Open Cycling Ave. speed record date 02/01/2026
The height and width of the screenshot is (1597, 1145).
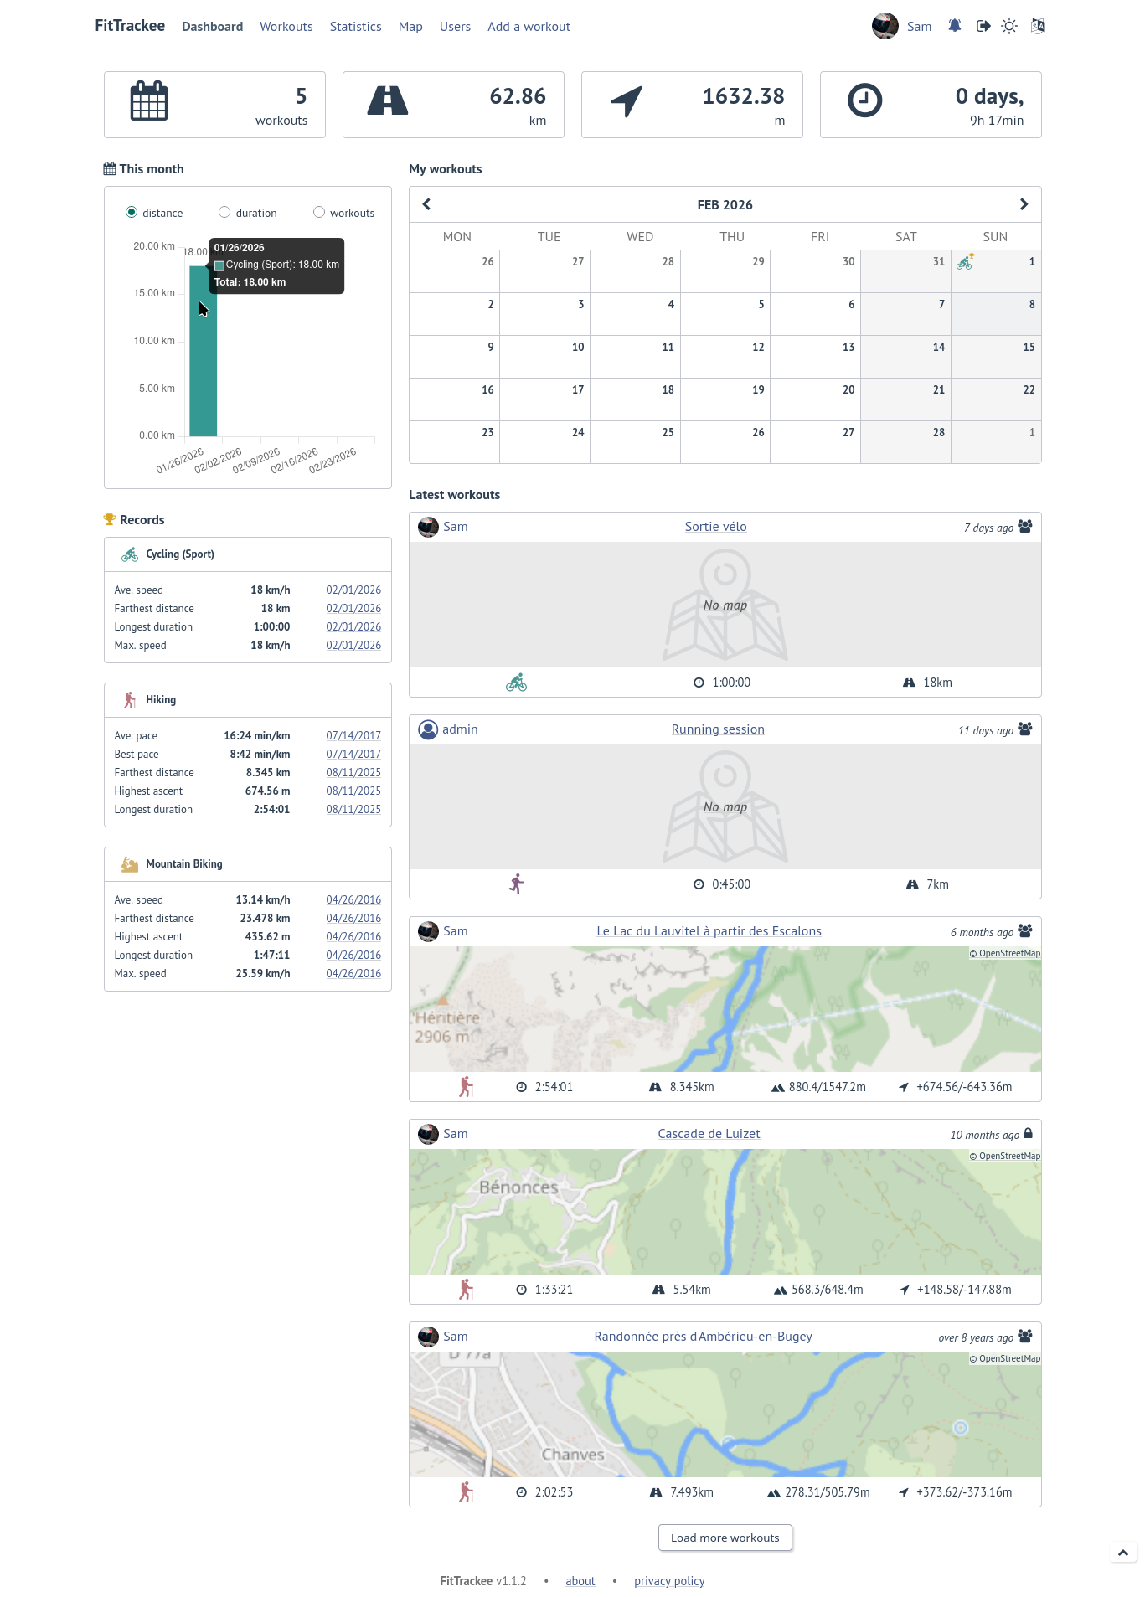353,590
